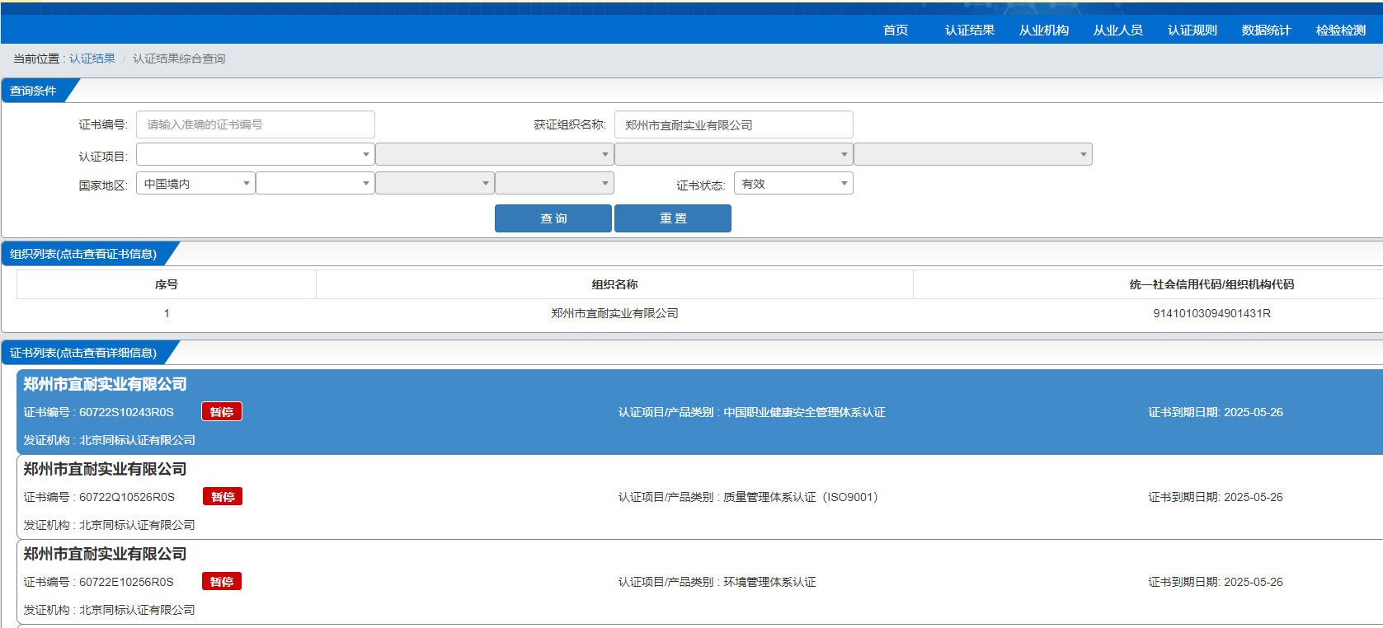Click credit code 91410103094901431R cell
The width and height of the screenshot is (1383, 628).
click(1211, 313)
